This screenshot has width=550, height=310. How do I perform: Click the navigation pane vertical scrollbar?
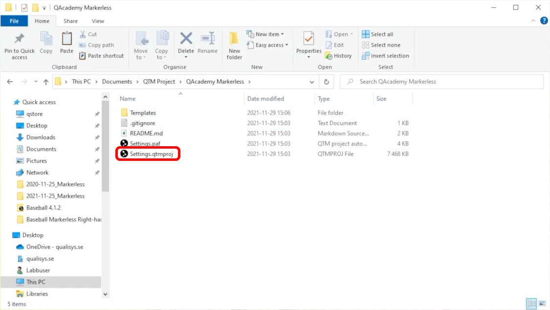tap(105, 147)
